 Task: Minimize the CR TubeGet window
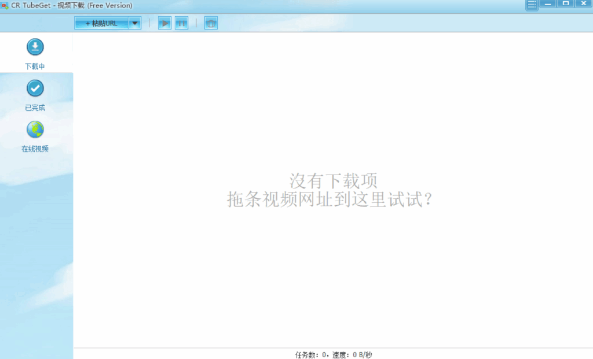(548, 3)
